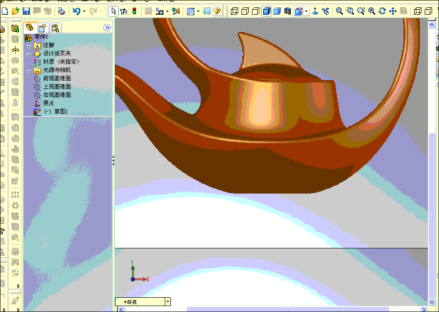Activate the Rotate View tool

382,11
